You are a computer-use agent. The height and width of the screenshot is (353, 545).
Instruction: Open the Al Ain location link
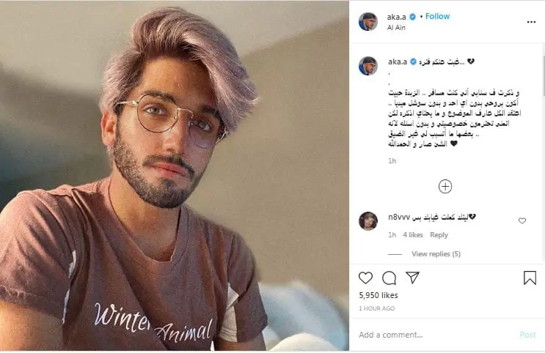396,27
